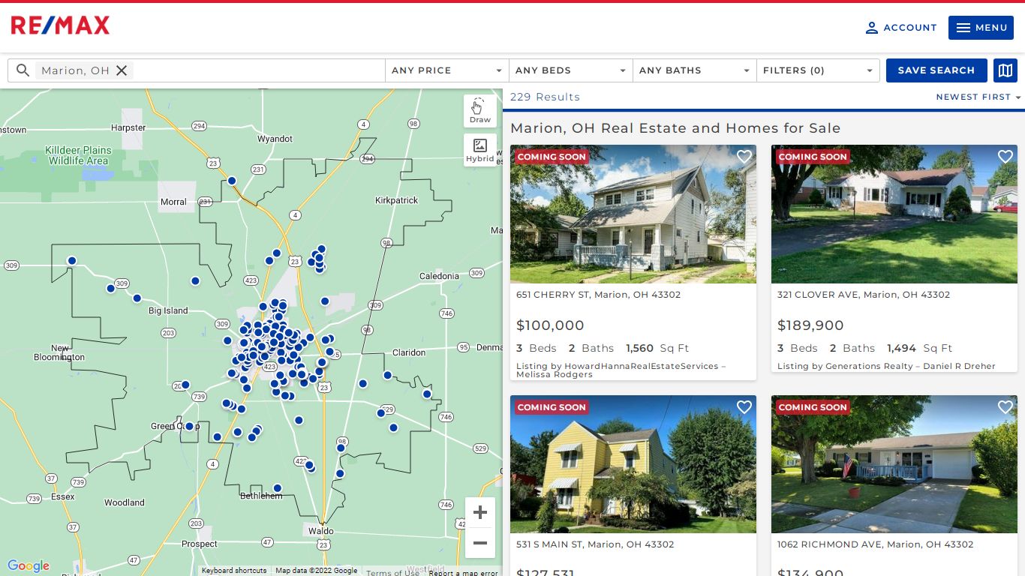Expand the Any Beds dropdown
Screen dimensions: 1025x576
click(571, 70)
